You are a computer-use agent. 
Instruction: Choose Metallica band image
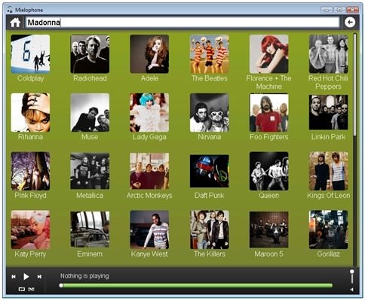coord(90,171)
